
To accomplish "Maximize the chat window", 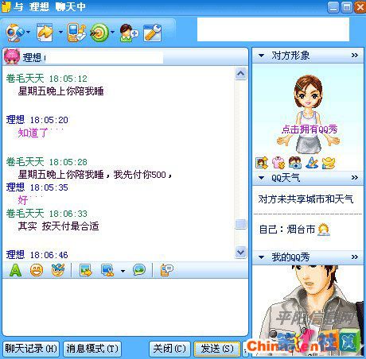I will click(347, 7).
